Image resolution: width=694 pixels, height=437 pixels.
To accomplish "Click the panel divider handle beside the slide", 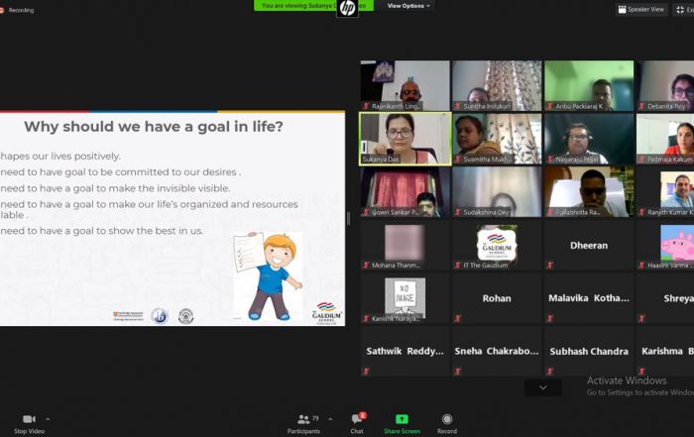I will 349,218.
